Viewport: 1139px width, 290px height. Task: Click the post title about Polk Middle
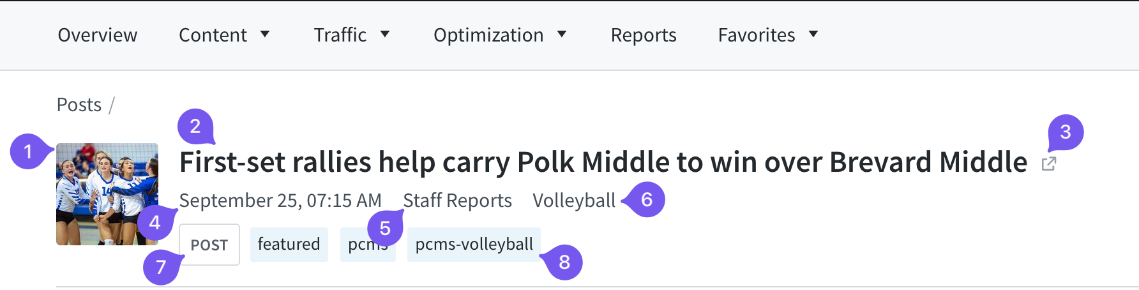603,163
